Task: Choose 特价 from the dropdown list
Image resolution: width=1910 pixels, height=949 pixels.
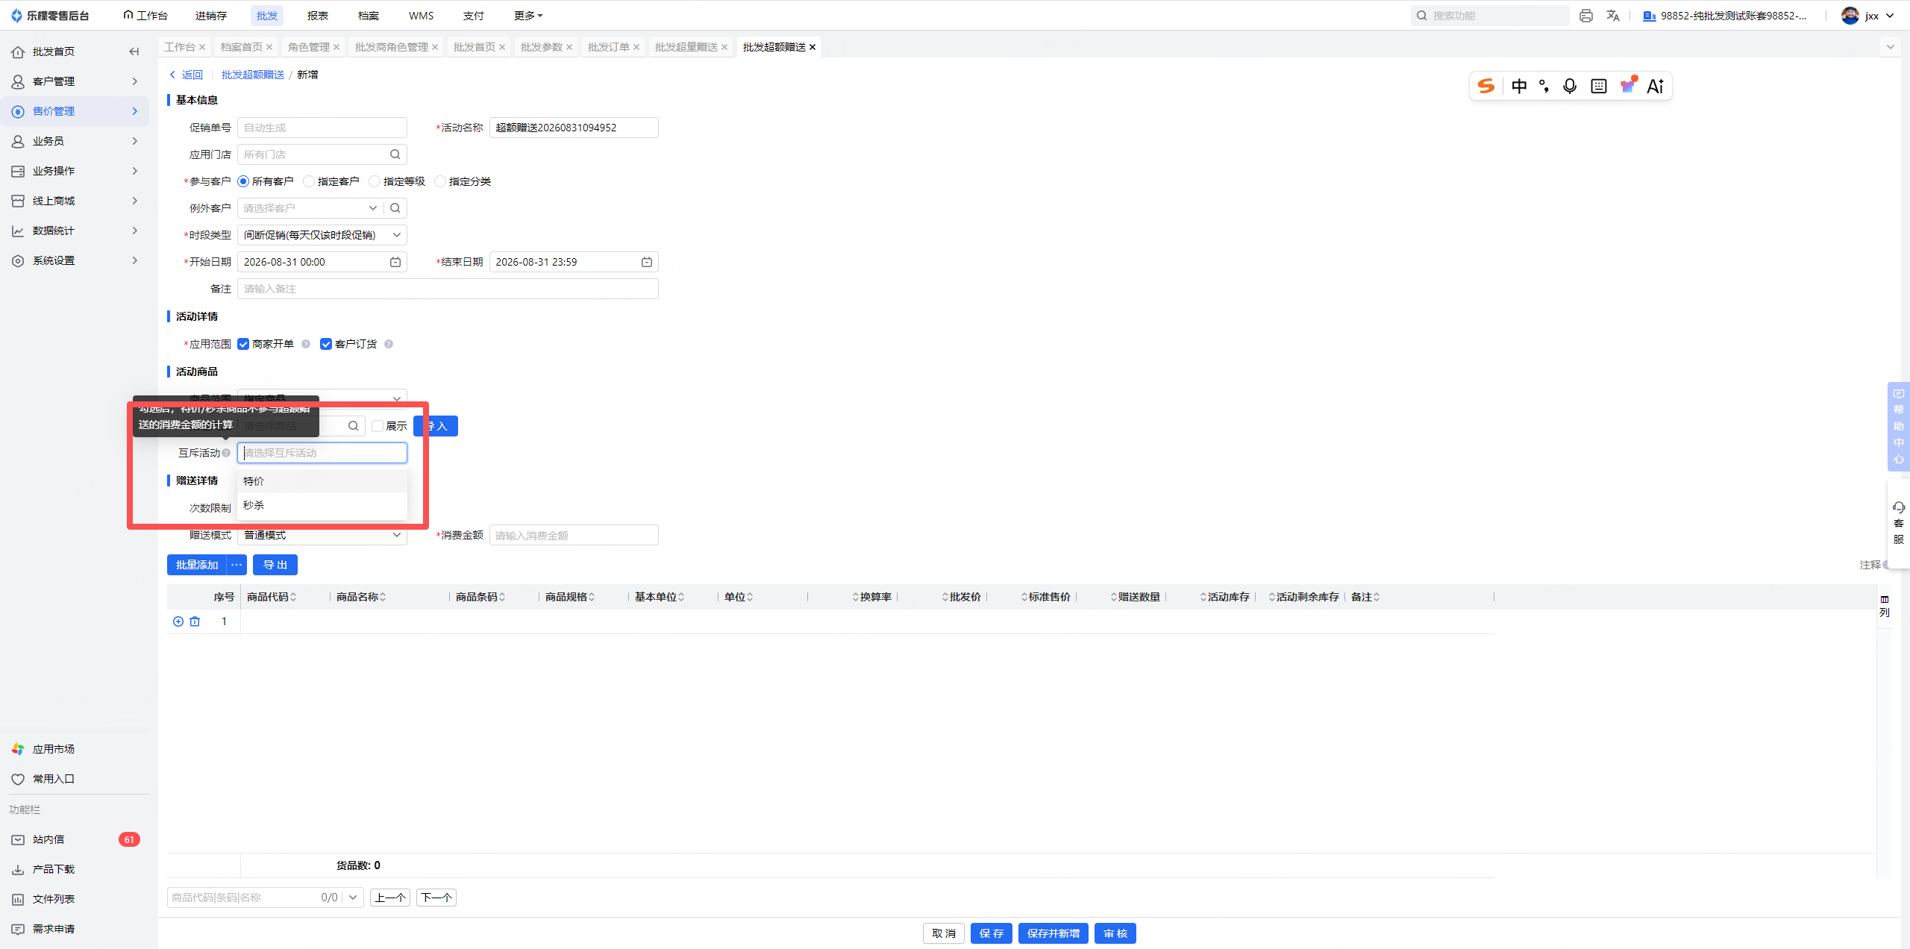Action: point(322,481)
